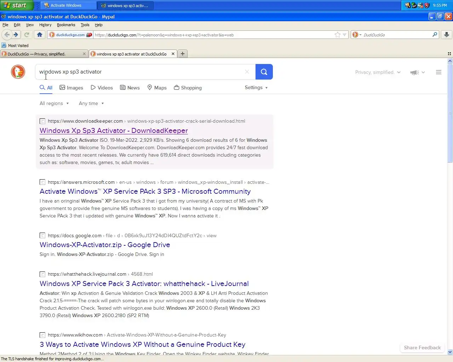This screenshot has height=362, width=453.
Task: Open the History menu
Action: coord(45,25)
